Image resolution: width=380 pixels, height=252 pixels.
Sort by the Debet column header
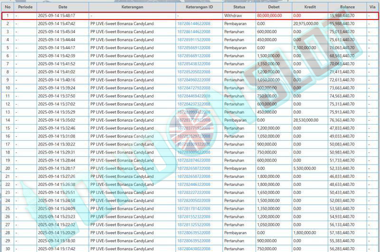[274, 8]
